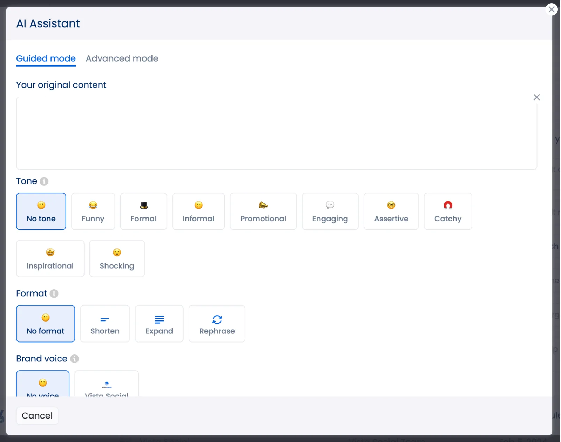
Task: Select the Promotional tone
Action: tap(263, 211)
